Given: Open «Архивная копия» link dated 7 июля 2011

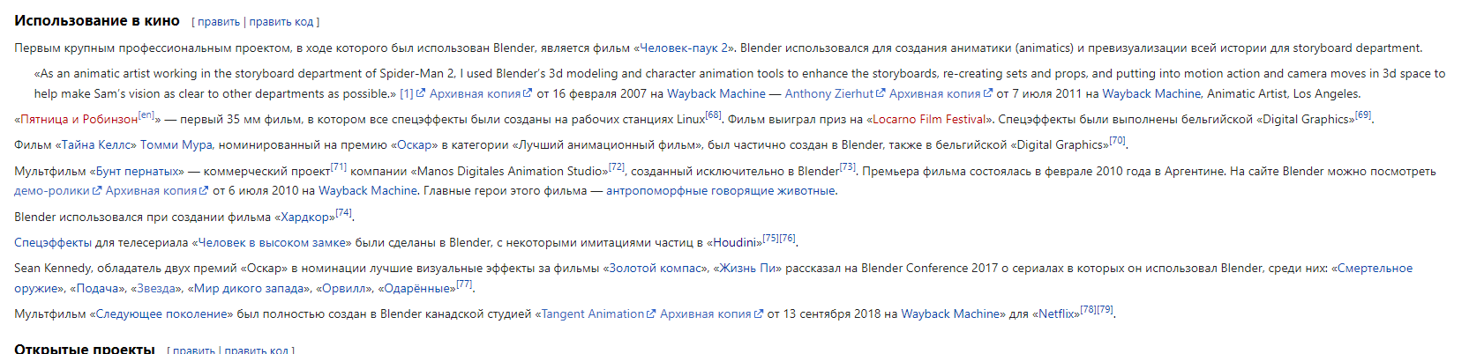Looking at the screenshot, I should [x=941, y=93].
